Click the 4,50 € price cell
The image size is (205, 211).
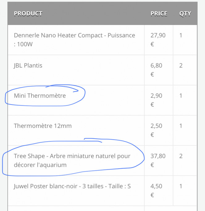pos(156,191)
